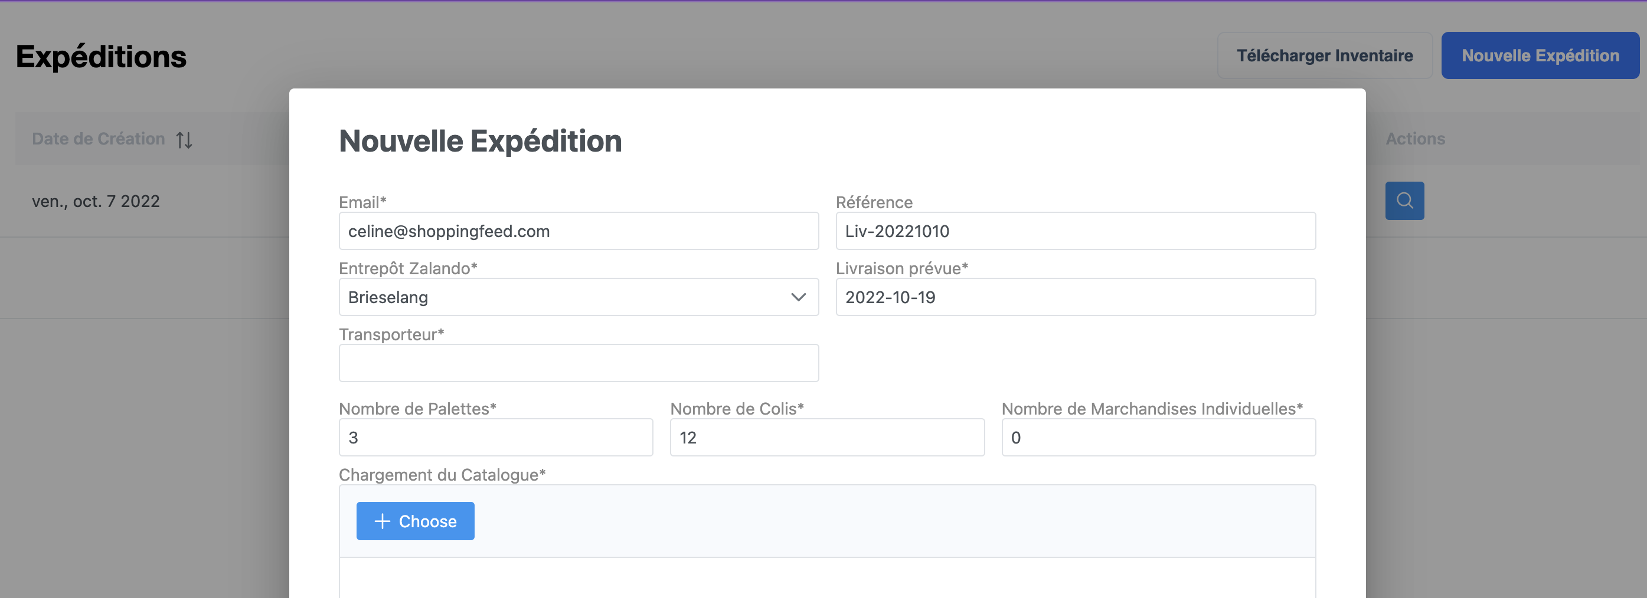Click the magnifier icon in Actions column

click(1404, 201)
